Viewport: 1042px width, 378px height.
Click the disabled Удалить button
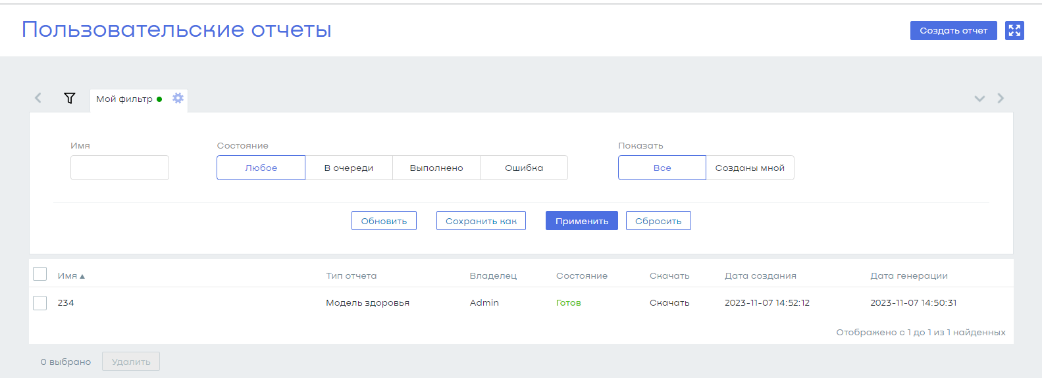[131, 362]
